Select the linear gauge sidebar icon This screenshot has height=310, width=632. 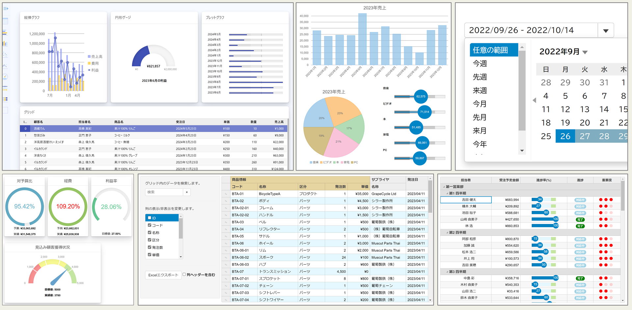[x=5, y=88]
